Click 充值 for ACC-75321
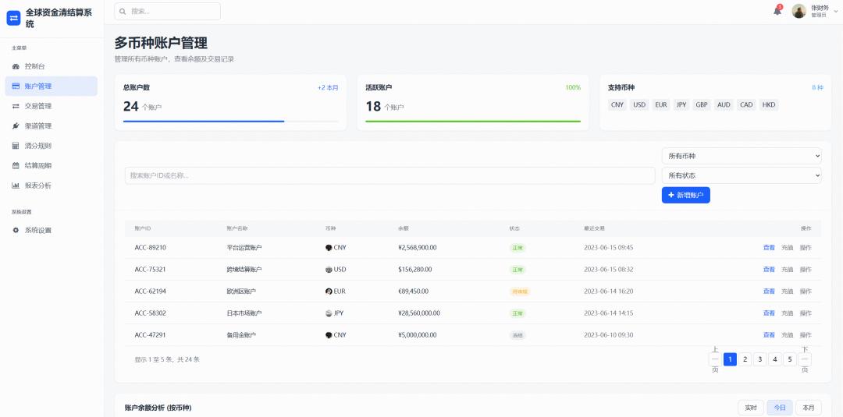The height and width of the screenshot is (417, 843). tap(787, 270)
